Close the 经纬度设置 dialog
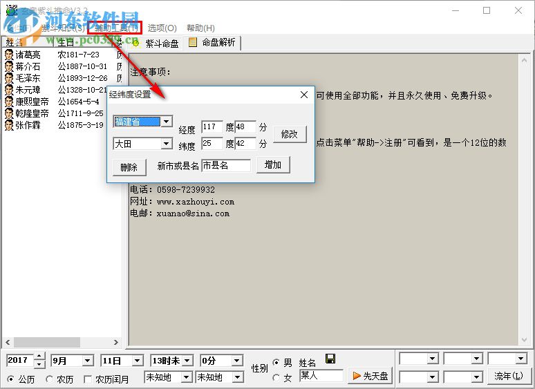 pyautogui.click(x=304, y=95)
